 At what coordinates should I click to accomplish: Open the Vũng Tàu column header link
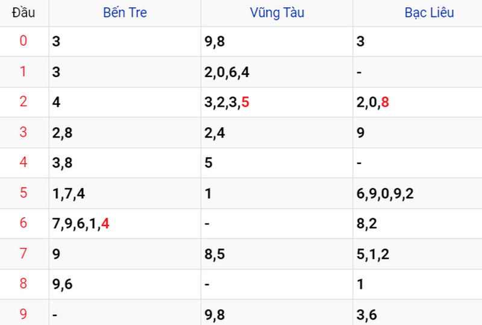click(x=277, y=13)
